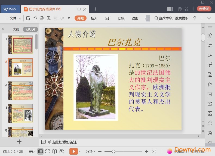This screenshot has height=156, width=215.
Task: Open the audio speaker sidebar icon
Action: pos(210,123)
